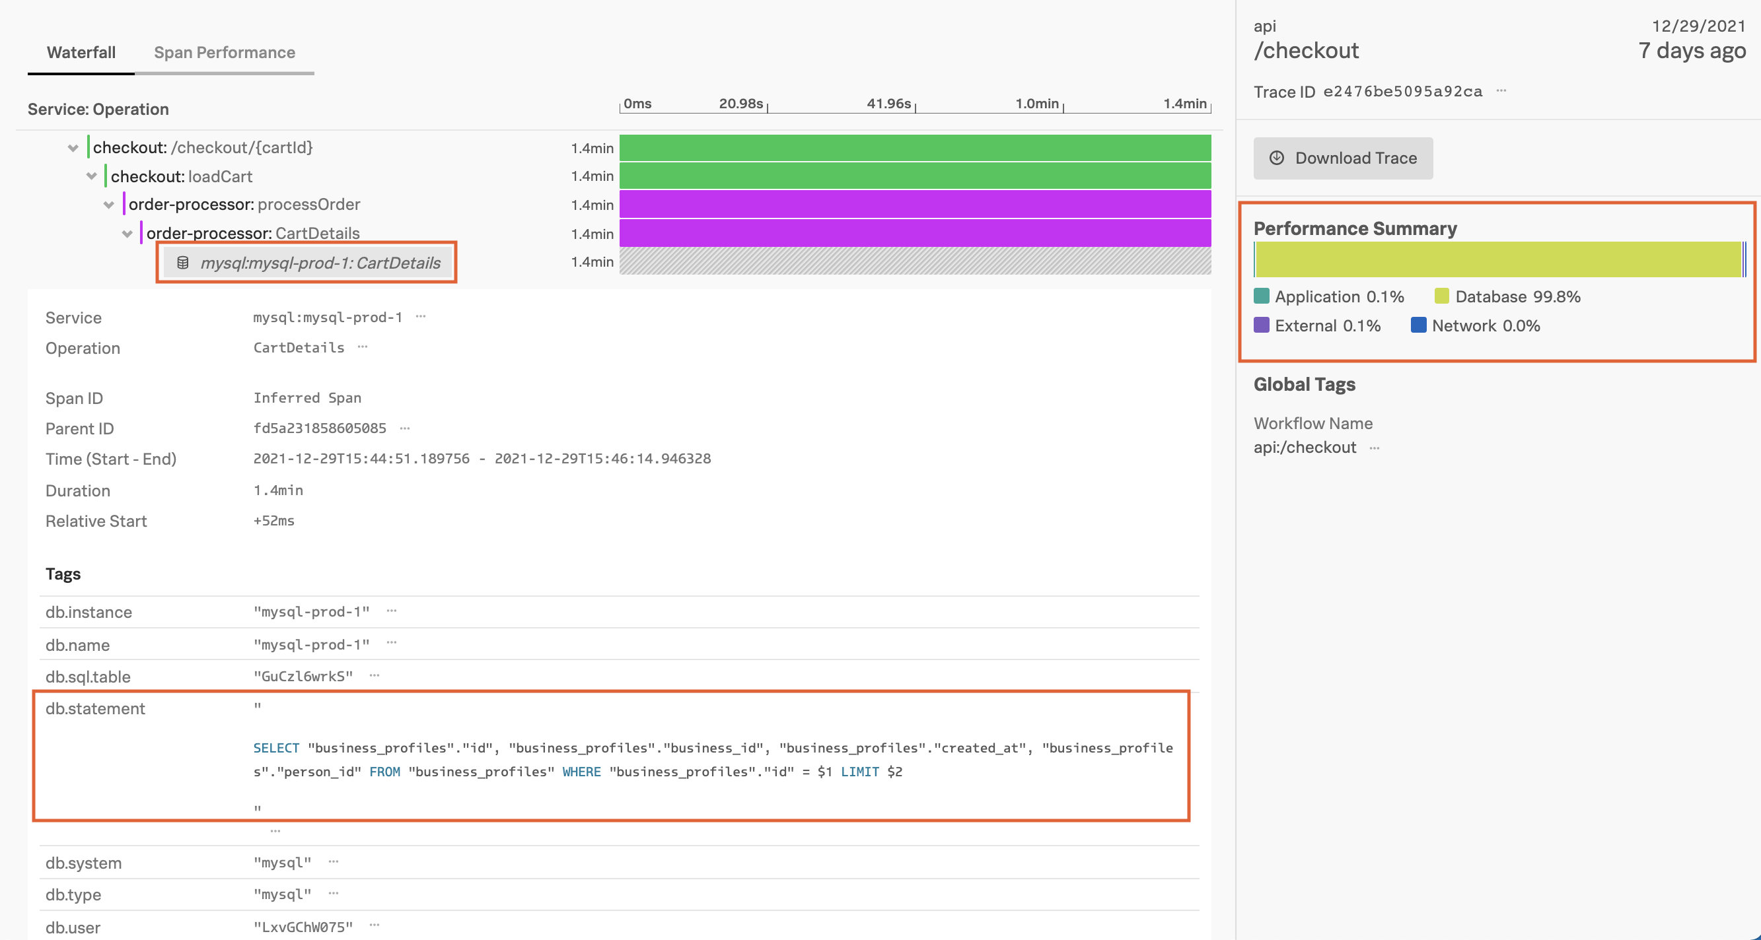
Task: Open ellipsis menu for db.system tag
Action: click(x=333, y=861)
